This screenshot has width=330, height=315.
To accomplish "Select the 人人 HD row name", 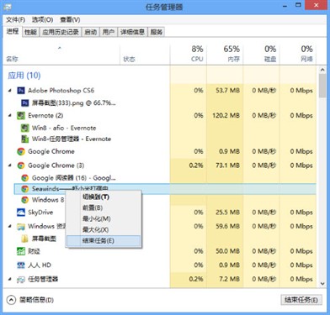I will 40,265.
